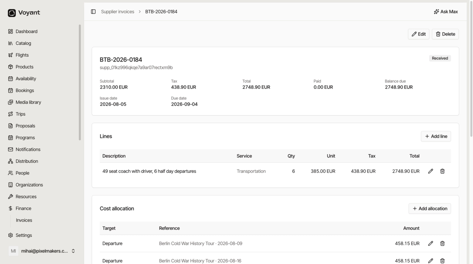473x264 pixels.
Task: Open Dashboard from sidebar icon
Action: (x=11, y=31)
